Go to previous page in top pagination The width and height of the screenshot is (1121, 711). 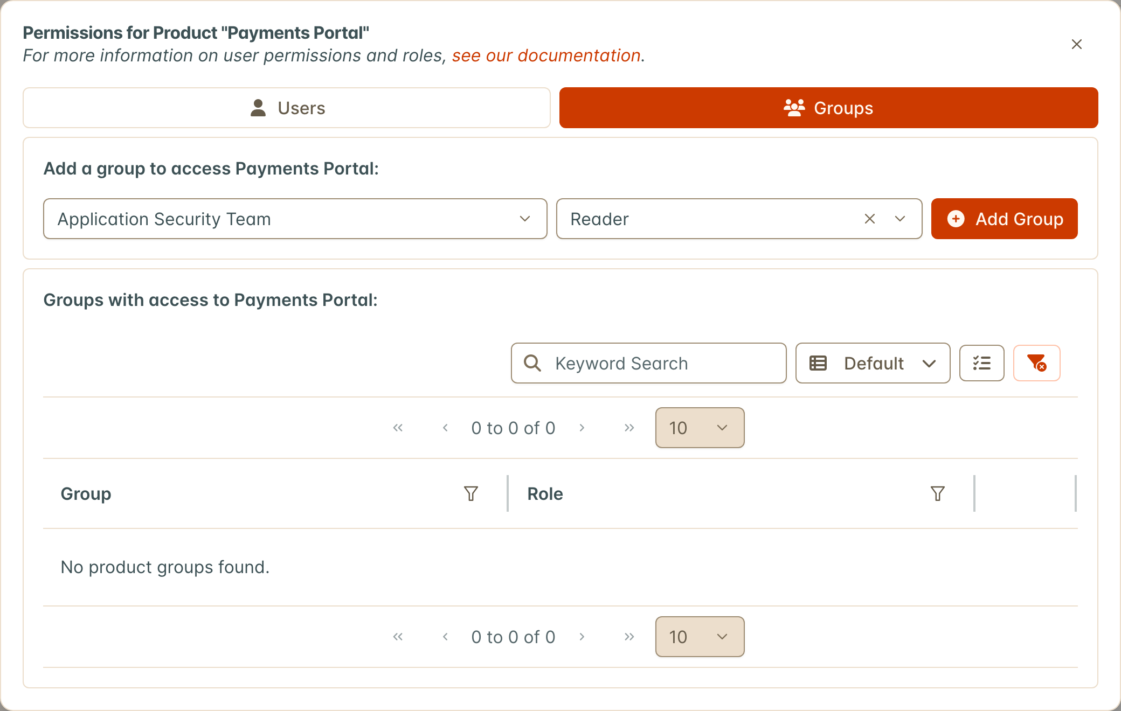click(x=445, y=428)
